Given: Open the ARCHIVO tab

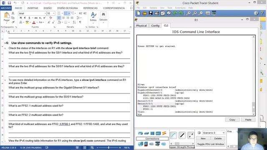Looking at the screenshot, I should [x=6, y=8].
